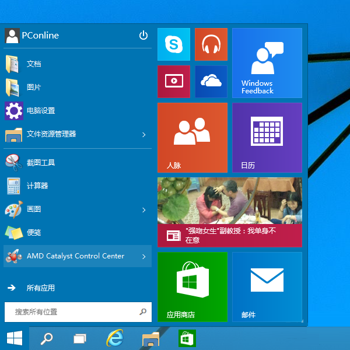350x350 pixels.
Task: Open the 应用商店 Store tile
Action: 192,287
